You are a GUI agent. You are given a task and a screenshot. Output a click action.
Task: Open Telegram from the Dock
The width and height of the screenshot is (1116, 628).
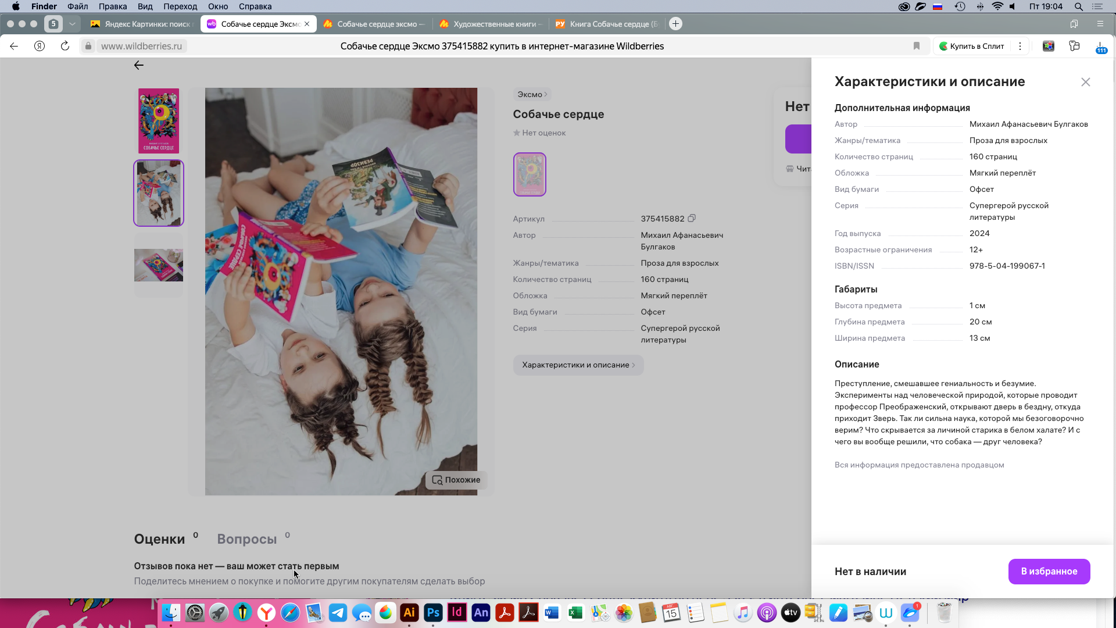click(338, 612)
